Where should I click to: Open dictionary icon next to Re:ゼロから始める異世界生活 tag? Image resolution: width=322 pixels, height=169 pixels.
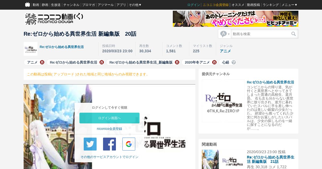pos(102,62)
